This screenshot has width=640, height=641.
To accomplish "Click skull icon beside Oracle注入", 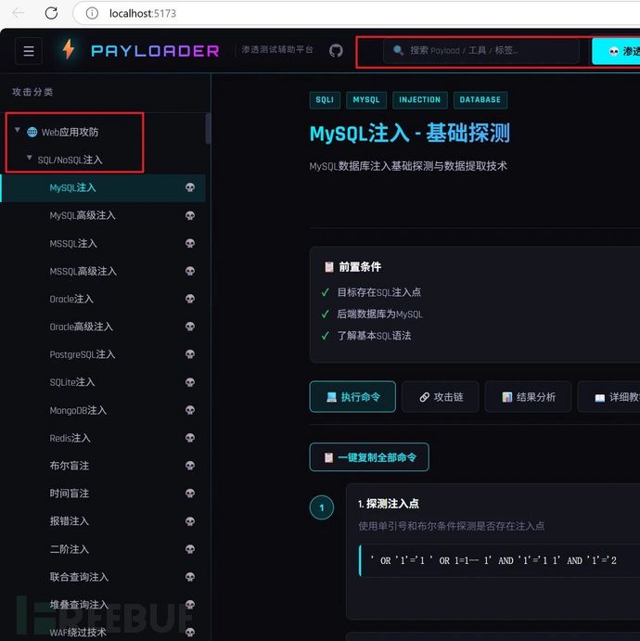I will click(x=190, y=299).
